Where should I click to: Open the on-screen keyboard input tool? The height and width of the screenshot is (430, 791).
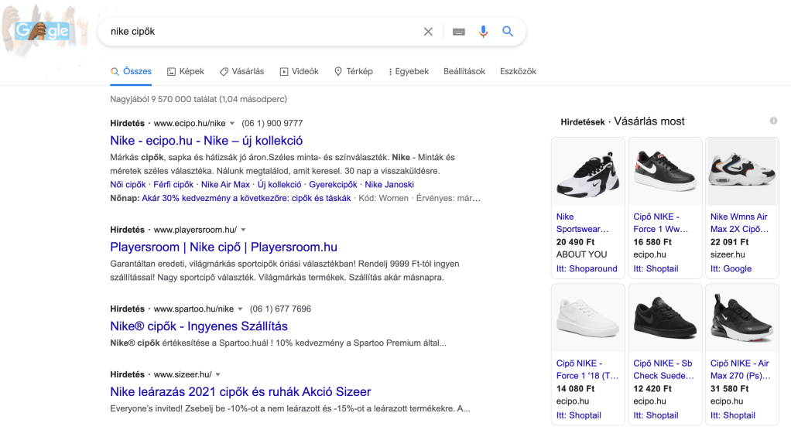[459, 32]
